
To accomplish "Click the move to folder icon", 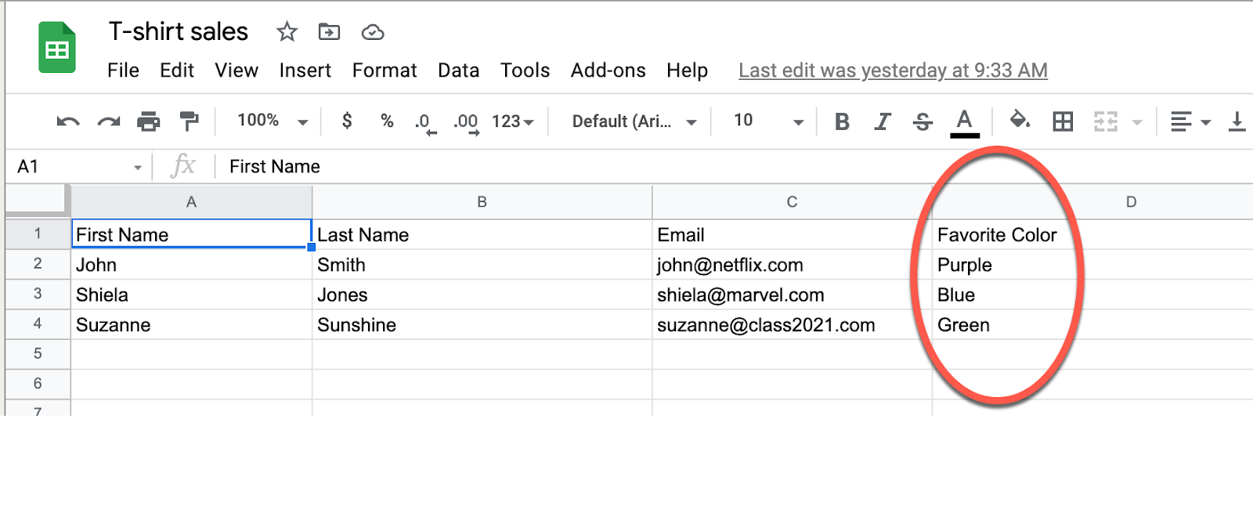I will click(x=329, y=32).
